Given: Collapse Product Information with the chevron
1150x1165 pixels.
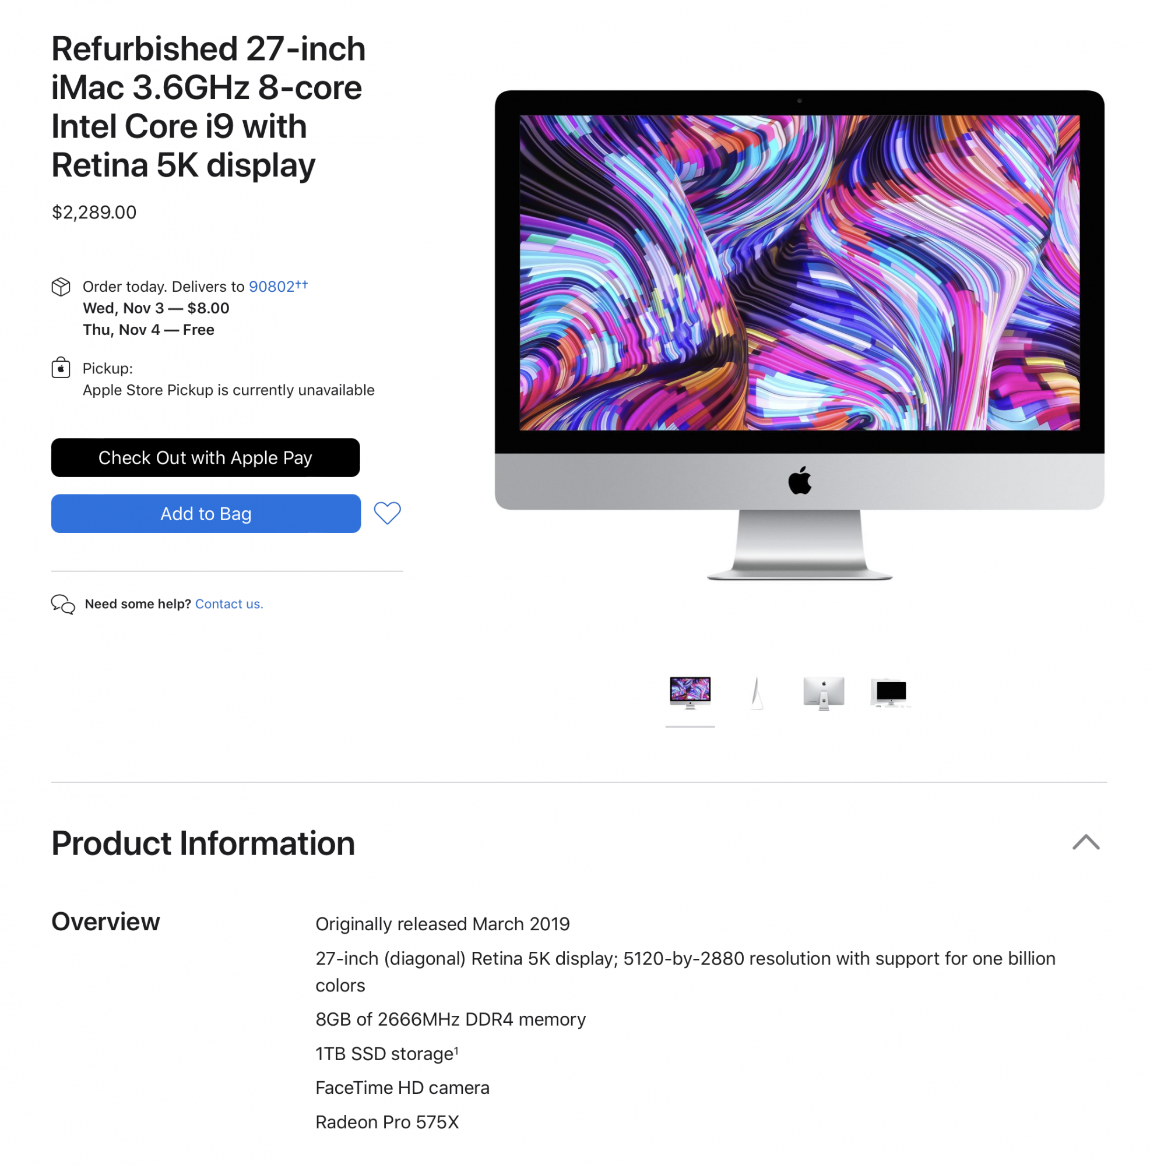Looking at the screenshot, I should tap(1086, 842).
